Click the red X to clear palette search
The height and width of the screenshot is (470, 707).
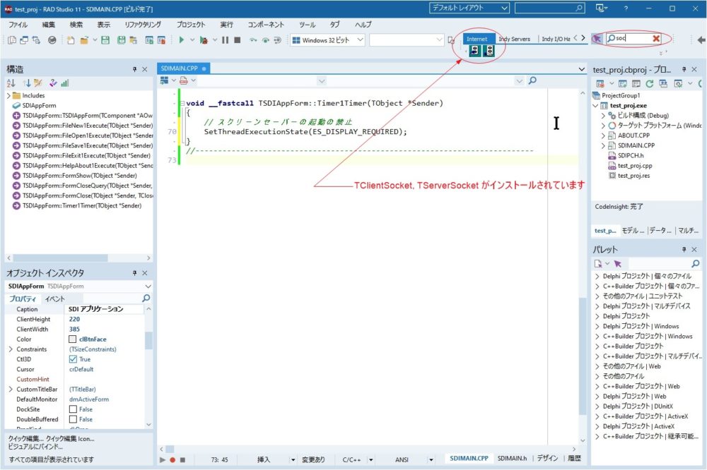(x=656, y=39)
